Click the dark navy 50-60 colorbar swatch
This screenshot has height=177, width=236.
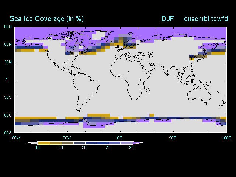[91, 143]
